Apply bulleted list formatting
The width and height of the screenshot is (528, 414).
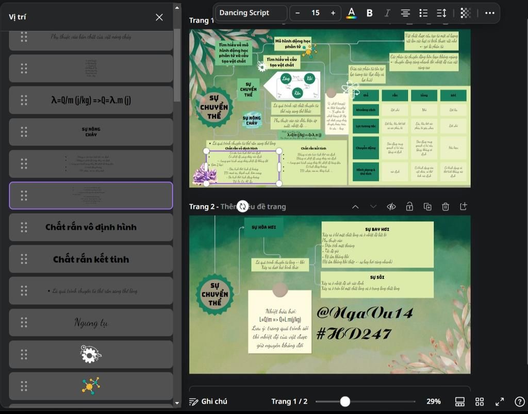click(423, 13)
